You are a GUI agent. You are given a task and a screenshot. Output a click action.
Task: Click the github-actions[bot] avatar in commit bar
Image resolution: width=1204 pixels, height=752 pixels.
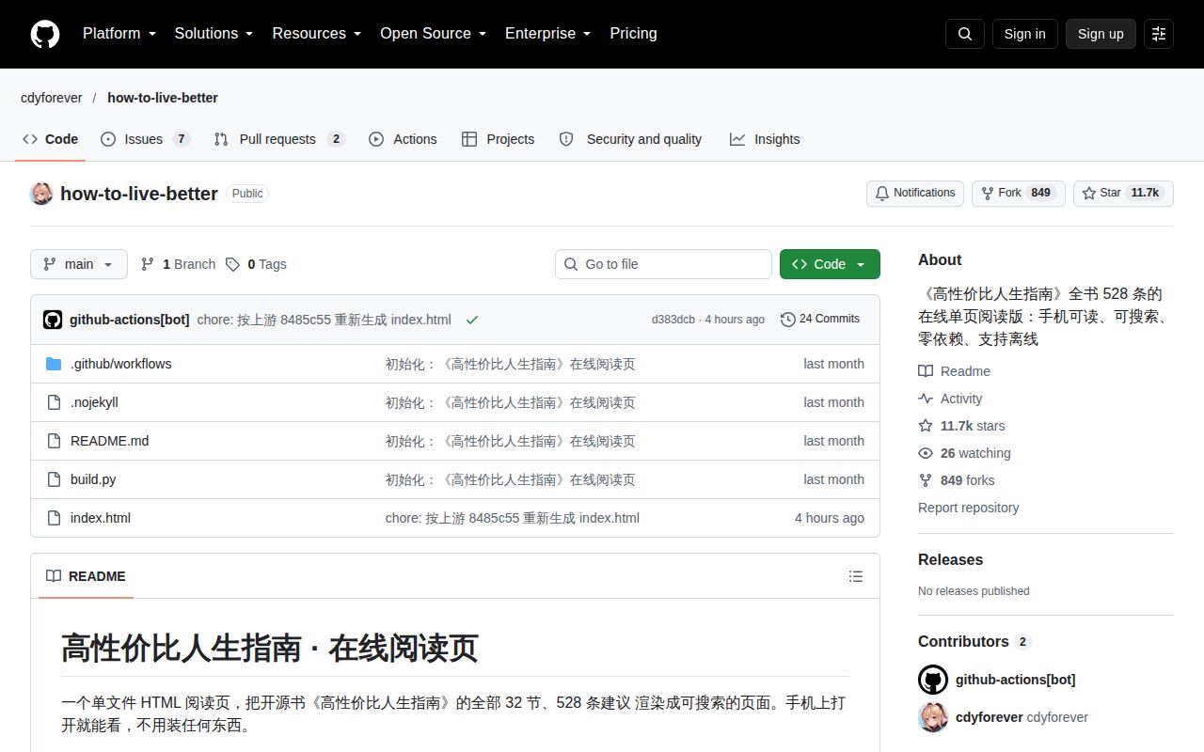pyautogui.click(x=53, y=320)
